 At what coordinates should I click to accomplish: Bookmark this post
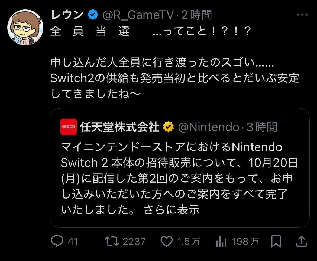click(276, 241)
